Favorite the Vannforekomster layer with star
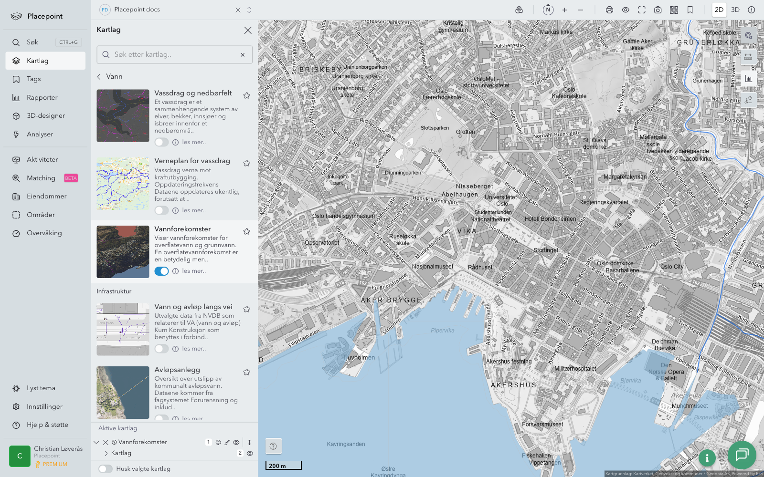 click(x=247, y=231)
